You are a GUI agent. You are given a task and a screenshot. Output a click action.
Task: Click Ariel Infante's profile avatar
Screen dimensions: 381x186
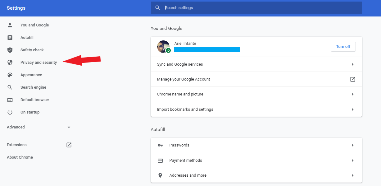point(163,47)
